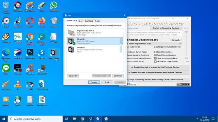This screenshot has height=122, width=218.
Task: Select the dns temizle broom icon
Action: pyautogui.click(x=6, y=85)
